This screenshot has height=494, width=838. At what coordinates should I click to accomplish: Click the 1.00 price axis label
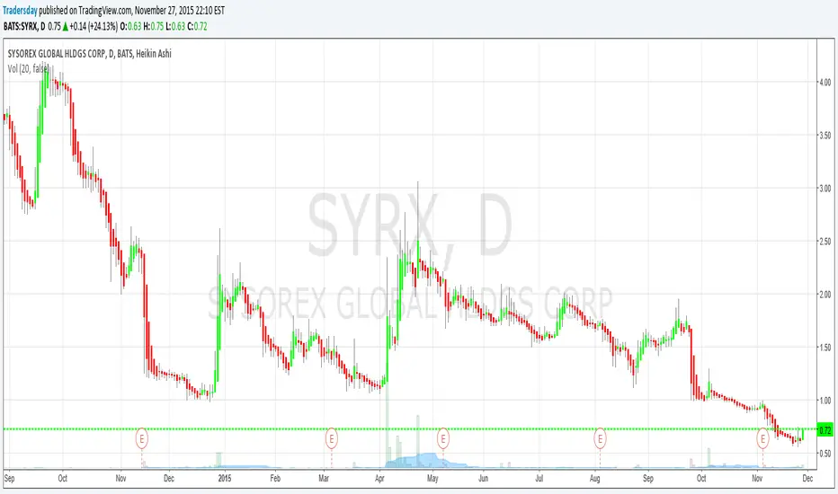825,400
